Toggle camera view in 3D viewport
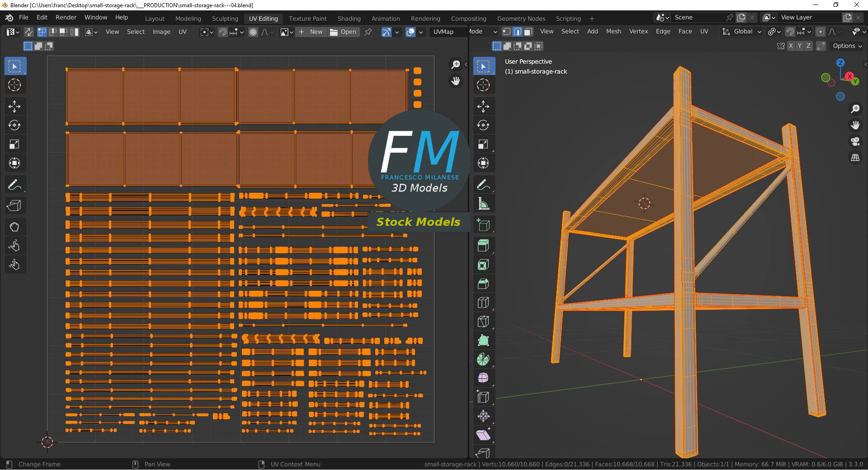The height and width of the screenshot is (470, 868). click(x=855, y=142)
